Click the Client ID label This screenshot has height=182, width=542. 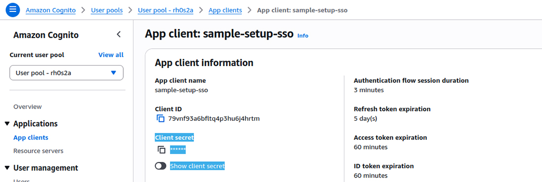tap(169, 109)
